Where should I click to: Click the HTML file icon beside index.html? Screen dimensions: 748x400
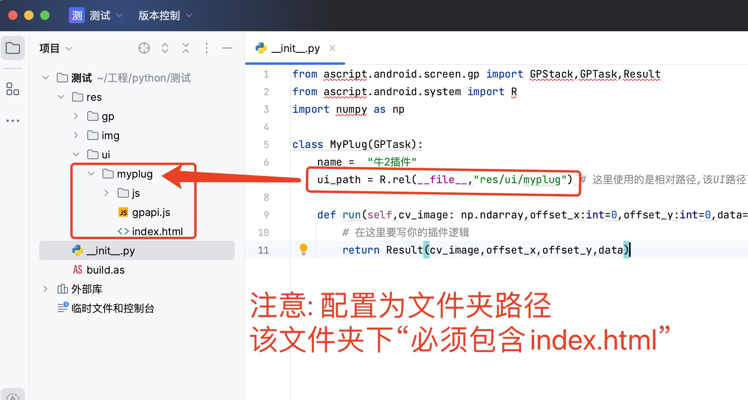coord(123,232)
